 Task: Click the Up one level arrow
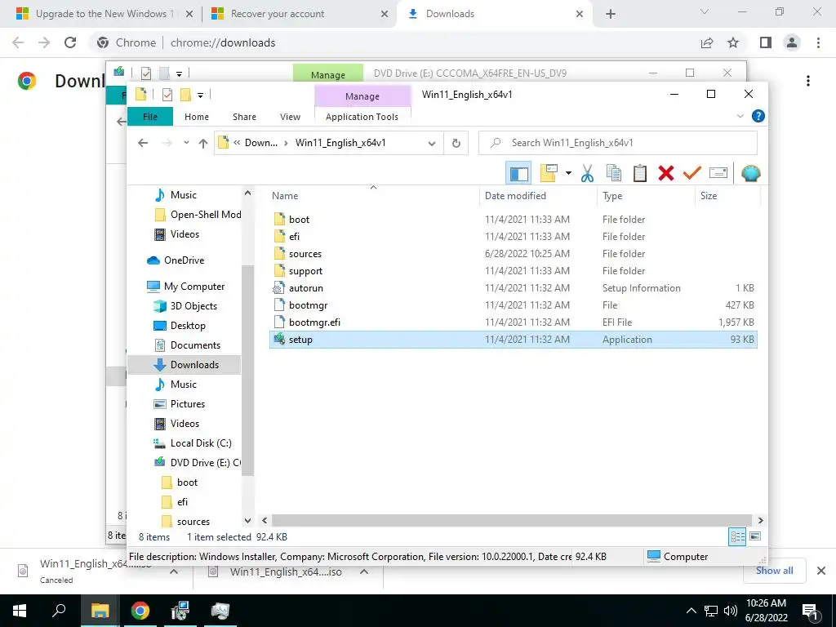[203, 143]
